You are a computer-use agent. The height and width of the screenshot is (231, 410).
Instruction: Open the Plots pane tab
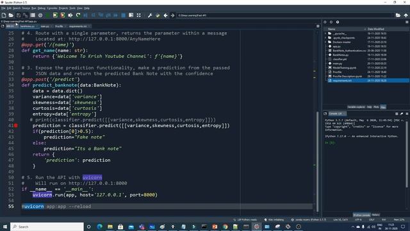[376, 107]
